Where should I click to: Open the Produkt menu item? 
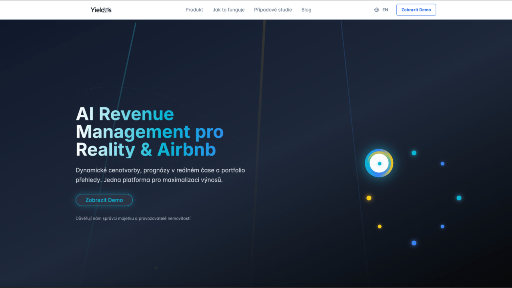(x=194, y=10)
